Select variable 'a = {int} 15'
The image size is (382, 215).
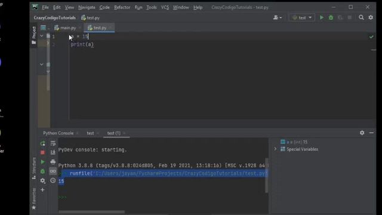click(x=294, y=142)
